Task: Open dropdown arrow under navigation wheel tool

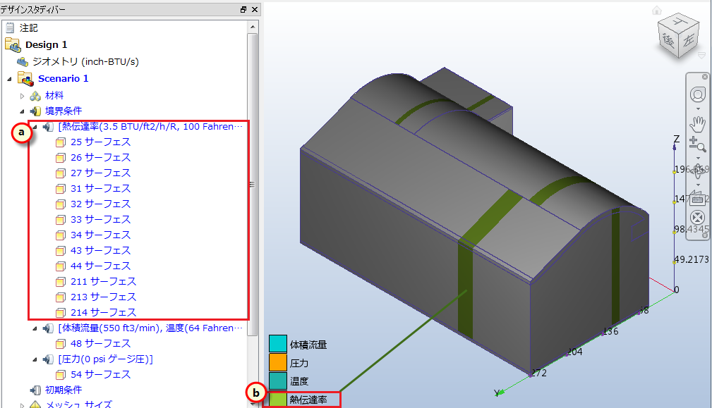Action: tap(698, 109)
